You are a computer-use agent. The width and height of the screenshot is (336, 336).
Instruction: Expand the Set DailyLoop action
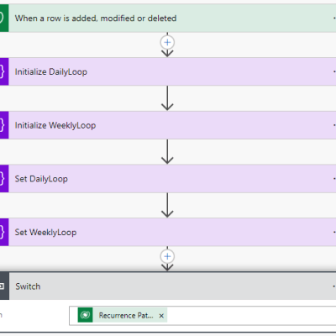coord(172,179)
